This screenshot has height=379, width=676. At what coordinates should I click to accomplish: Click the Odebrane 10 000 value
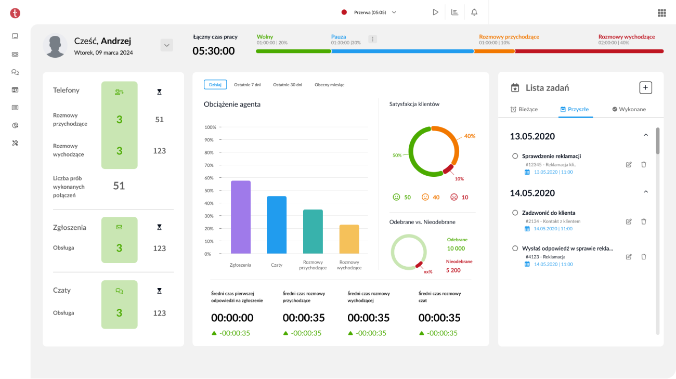pyautogui.click(x=456, y=249)
